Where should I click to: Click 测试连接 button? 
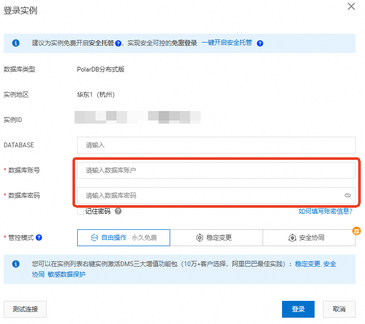(x=25, y=309)
